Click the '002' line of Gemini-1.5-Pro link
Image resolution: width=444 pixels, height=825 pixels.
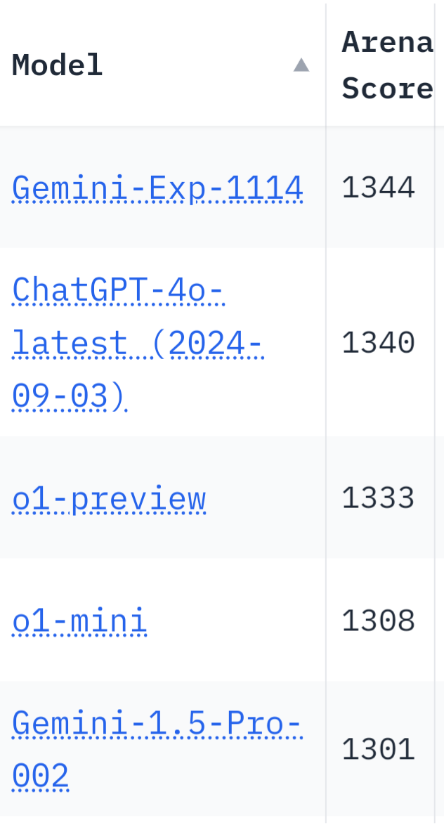click(41, 777)
